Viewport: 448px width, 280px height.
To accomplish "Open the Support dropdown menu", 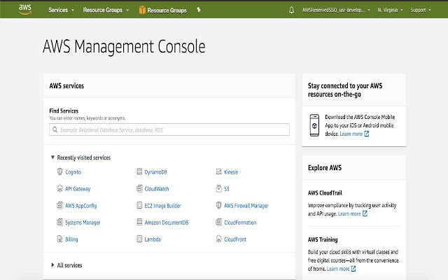I will click(421, 10).
